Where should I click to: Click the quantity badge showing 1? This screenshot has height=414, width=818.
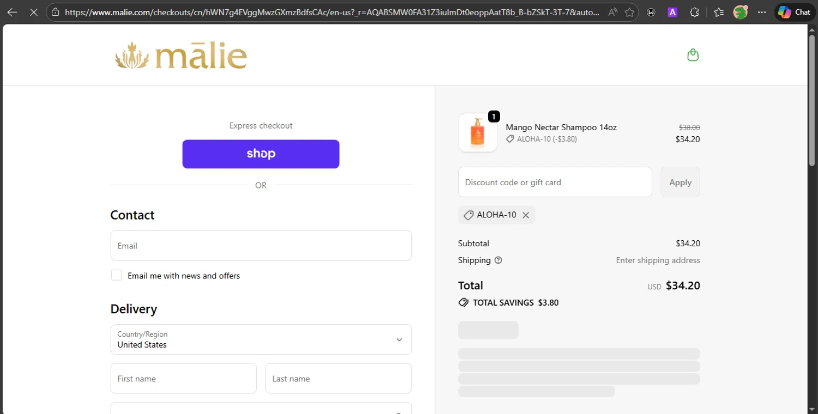(x=494, y=117)
